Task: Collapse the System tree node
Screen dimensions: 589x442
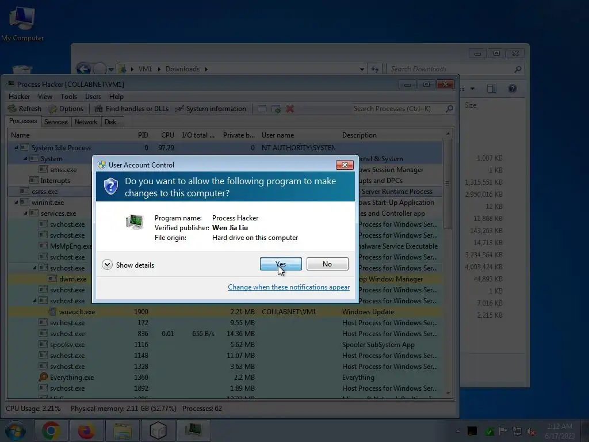Action: click(25, 159)
